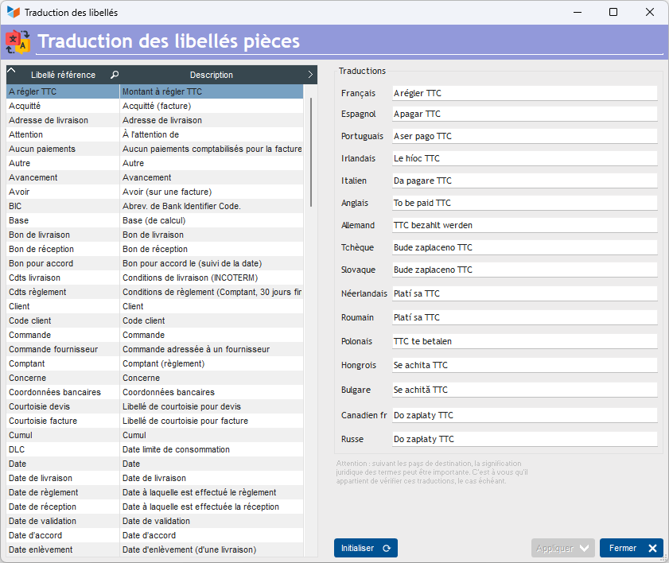Select the 'Bon de livraison' label row
The height and width of the screenshot is (563, 669).
tap(62, 235)
